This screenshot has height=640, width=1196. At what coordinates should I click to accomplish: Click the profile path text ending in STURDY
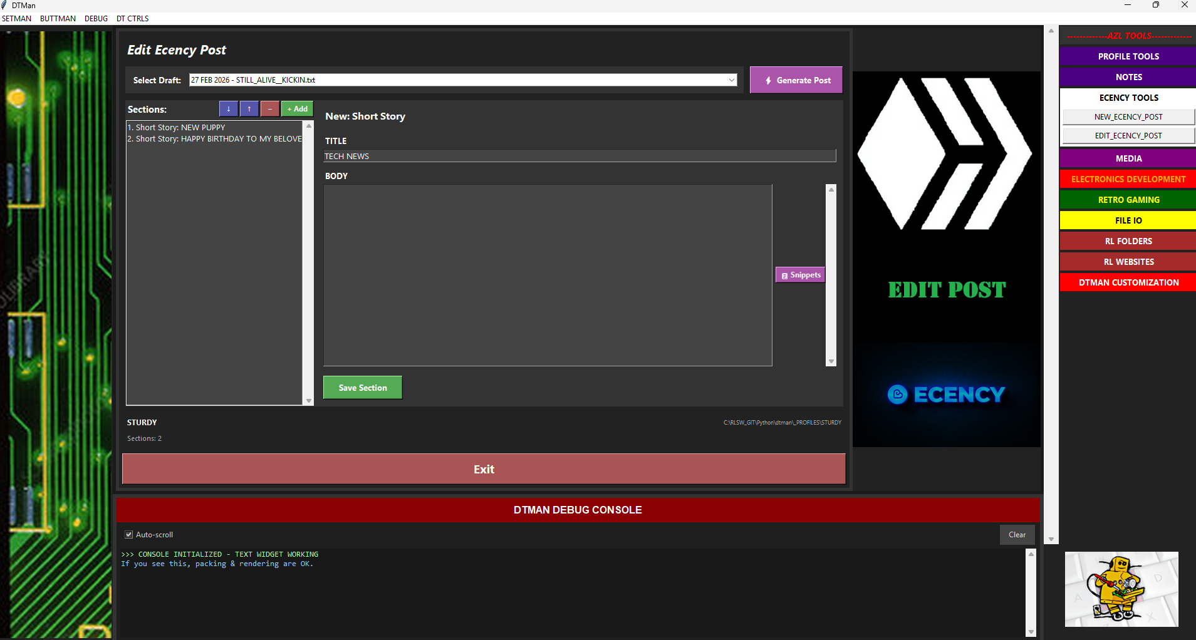tap(783, 423)
